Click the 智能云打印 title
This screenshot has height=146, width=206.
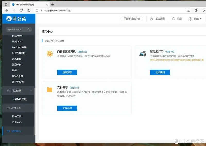pyautogui.click(x=157, y=52)
